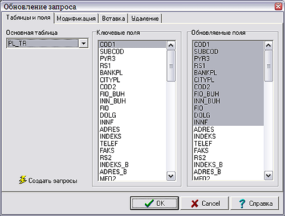Click CITYPL in Обновляемые поля list
This screenshot has width=285, height=216.
(x=229, y=80)
